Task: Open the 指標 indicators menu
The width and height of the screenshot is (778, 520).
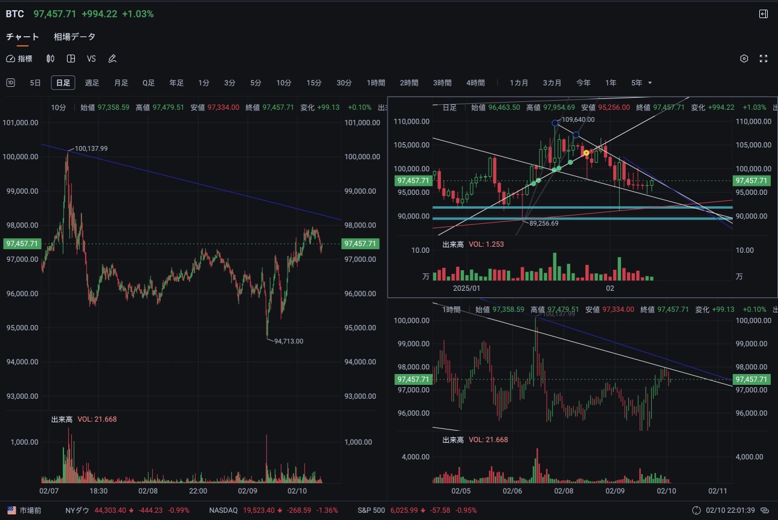Action: point(19,59)
